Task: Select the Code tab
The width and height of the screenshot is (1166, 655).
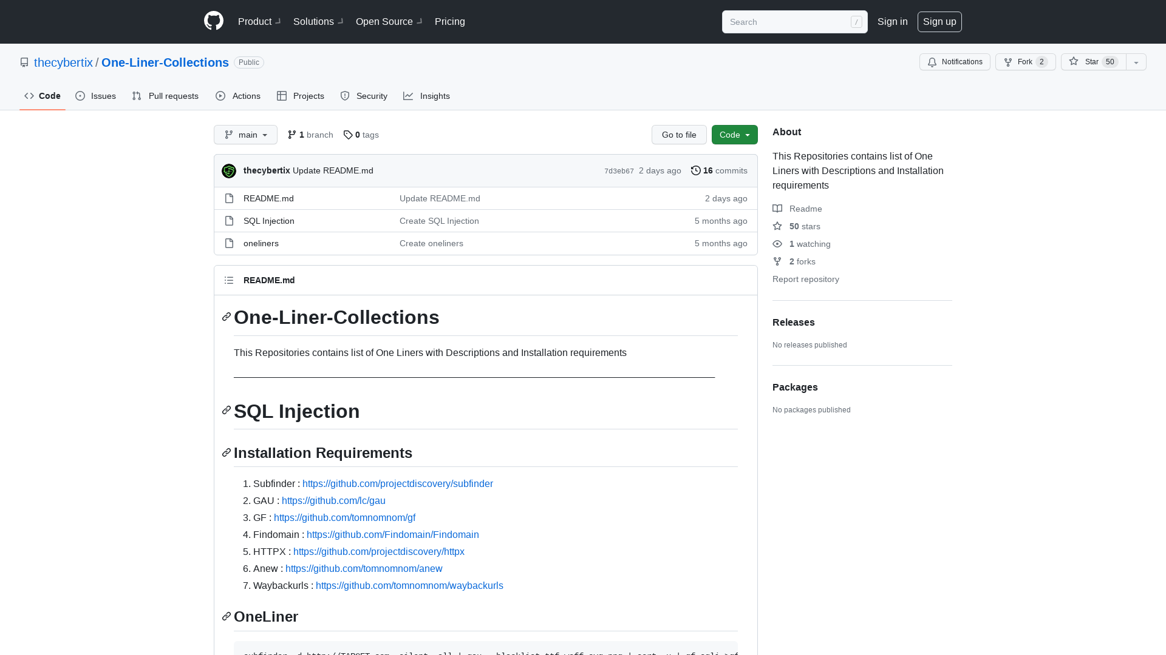Action: pyautogui.click(x=42, y=96)
